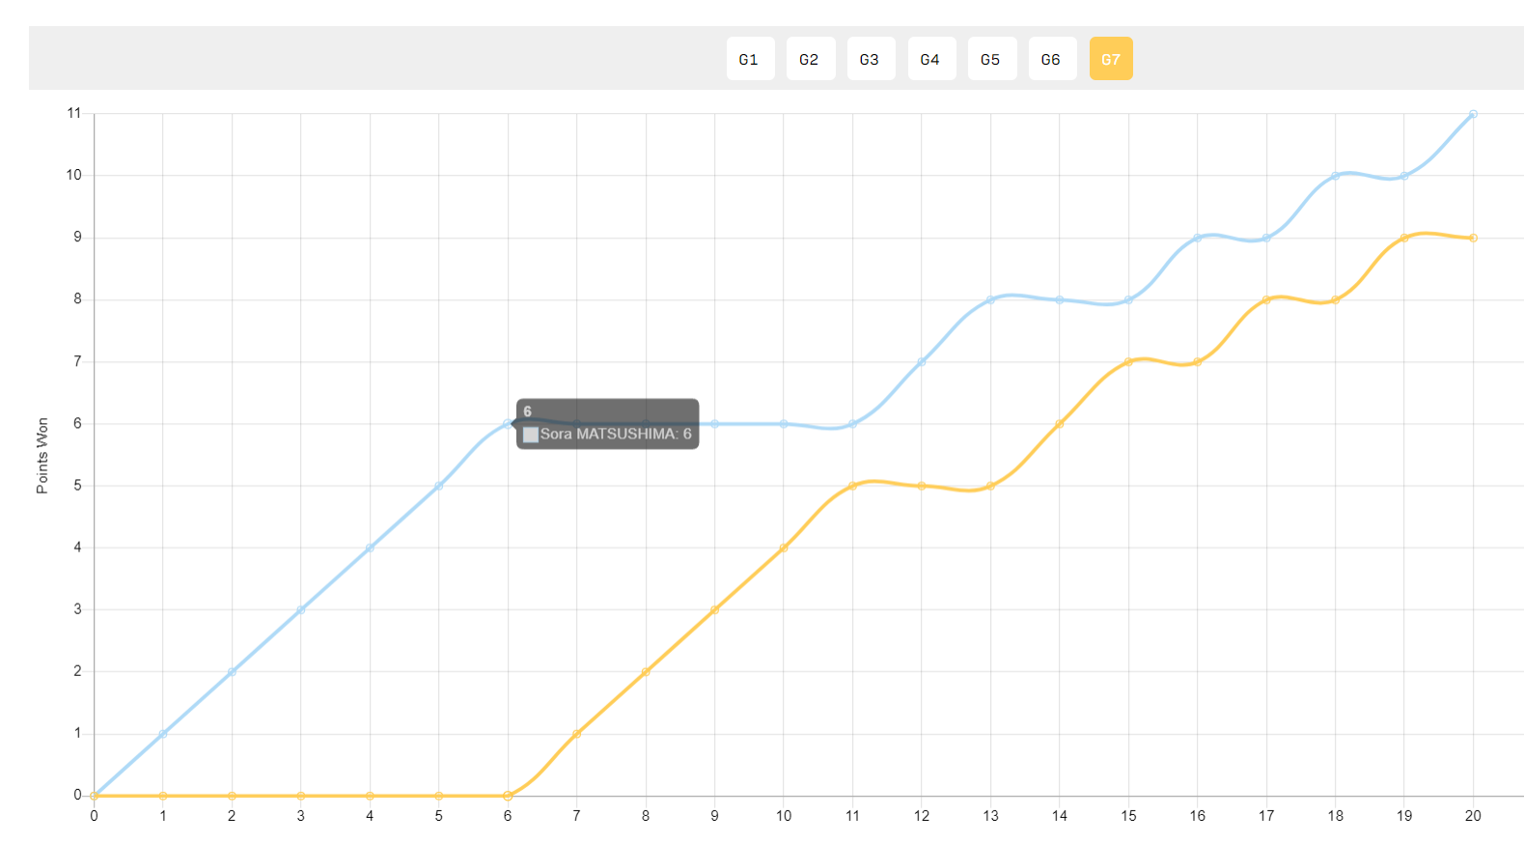Switch to the G2 game tab
This screenshot has height=845, width=1524.
pyautogui.click(x=811, y=59)
